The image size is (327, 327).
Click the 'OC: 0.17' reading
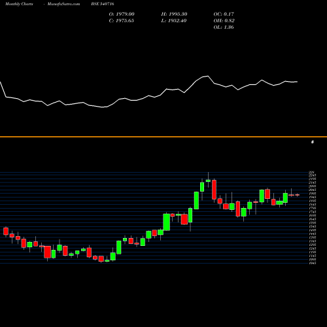(224, 14)
